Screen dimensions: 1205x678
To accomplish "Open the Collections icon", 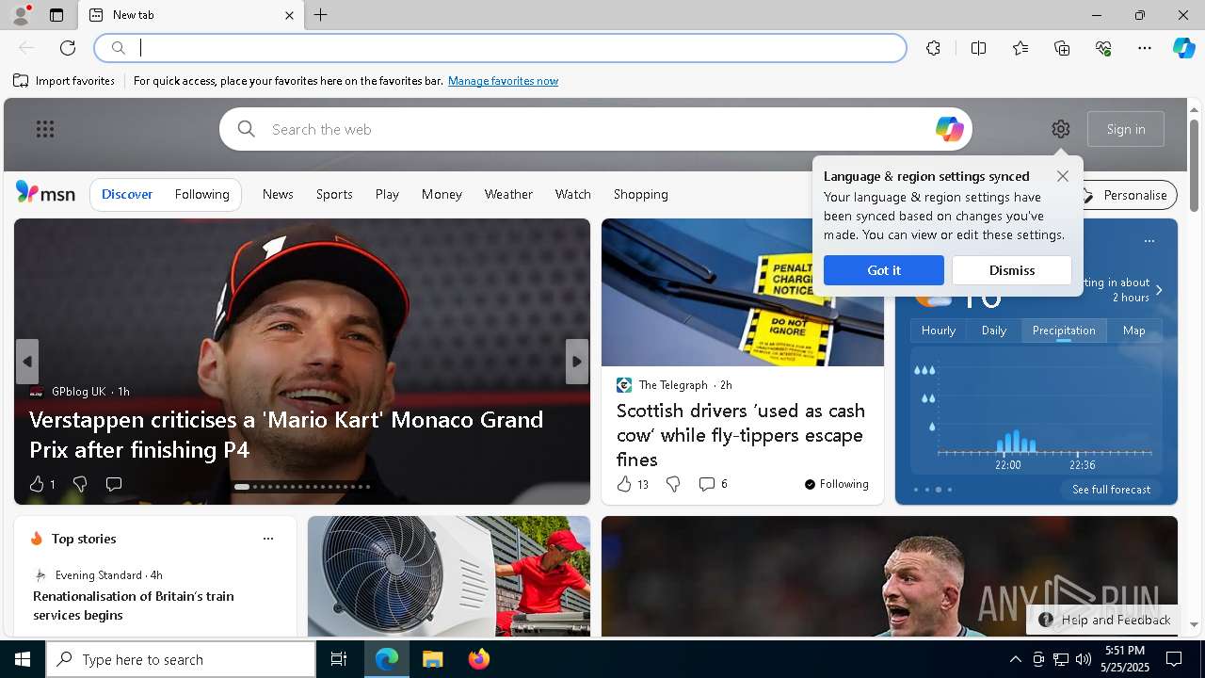I will tap(1062, 48).
